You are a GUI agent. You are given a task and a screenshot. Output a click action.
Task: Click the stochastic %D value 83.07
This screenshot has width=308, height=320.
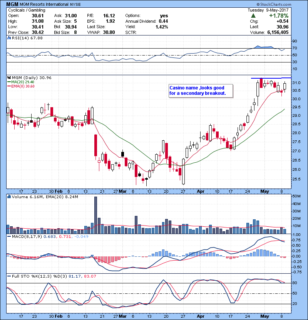pyautogui.click(x=90, y=276)
